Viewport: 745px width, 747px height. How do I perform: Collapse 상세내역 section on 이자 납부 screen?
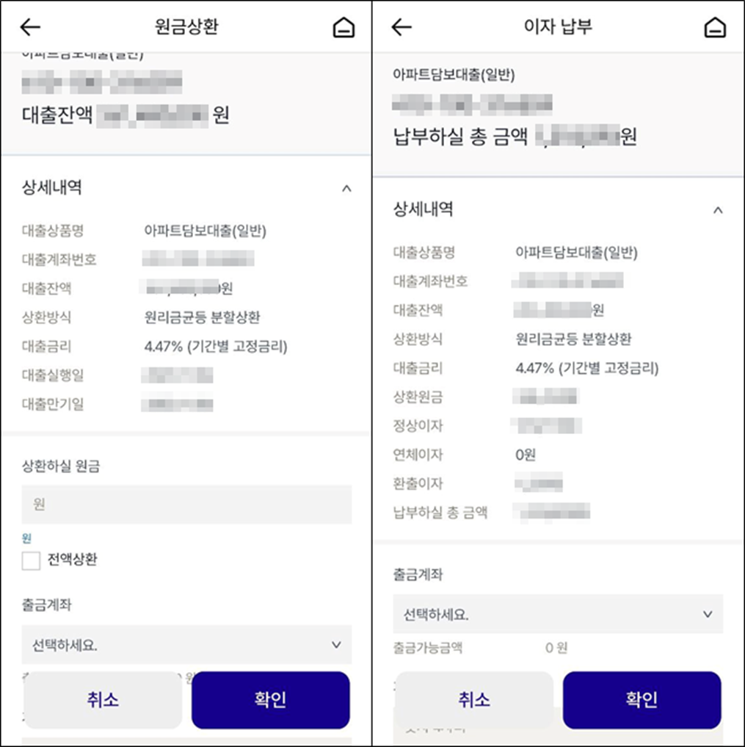(718, 210)
